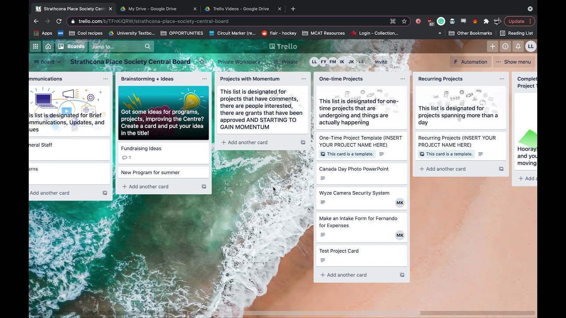This screenshot has width=566, height=318.
Task: Open JK member avatar on board
Action: pyautogui.click(x=351, y=62)
